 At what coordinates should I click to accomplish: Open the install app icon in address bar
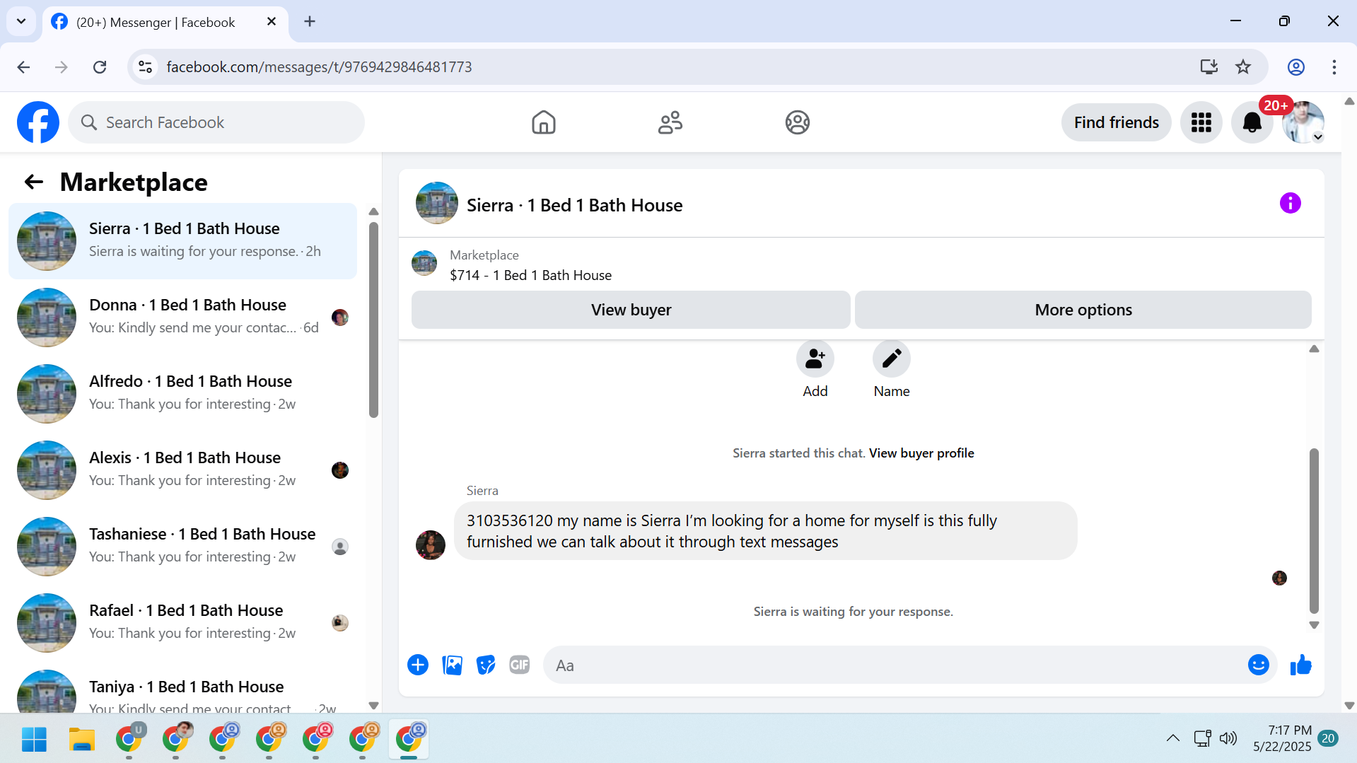click(x=1209, y=67)
